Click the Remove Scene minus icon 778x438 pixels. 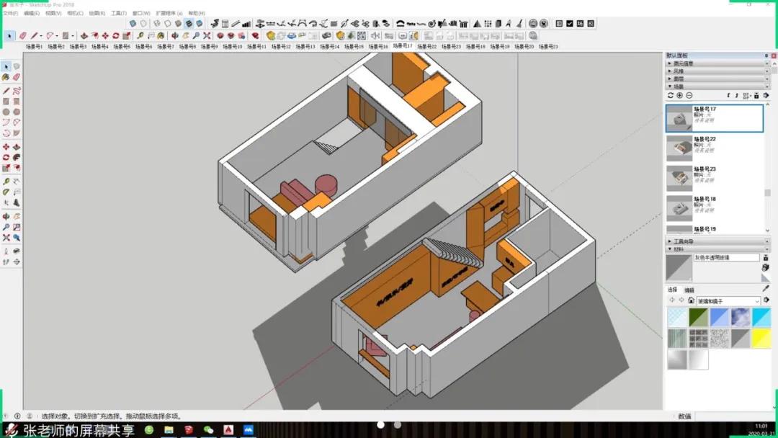[689, 95]
